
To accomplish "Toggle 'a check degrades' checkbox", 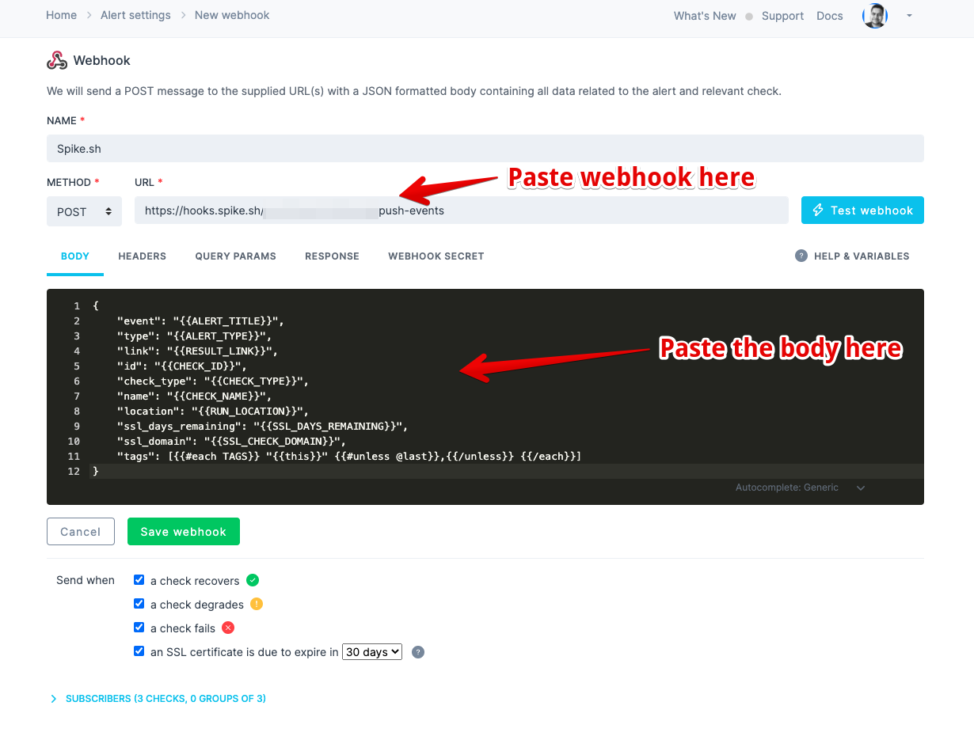I will 139,604.
